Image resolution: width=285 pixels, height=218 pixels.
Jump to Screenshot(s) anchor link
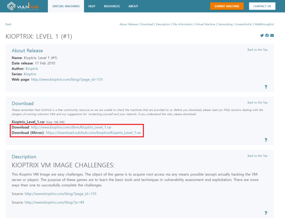244,24
